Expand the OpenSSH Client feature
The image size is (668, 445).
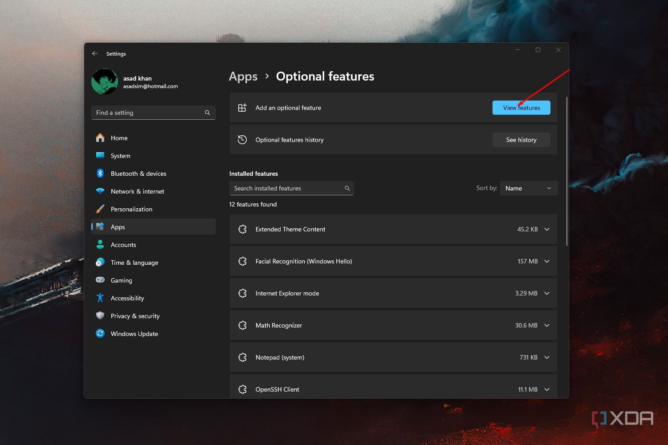click(547, 389)
